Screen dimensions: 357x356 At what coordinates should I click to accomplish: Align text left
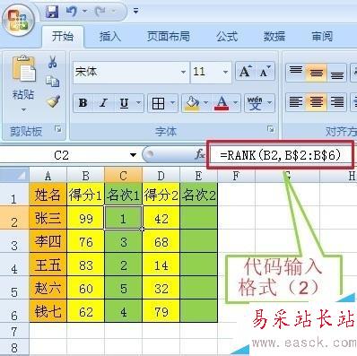[295, 102]
